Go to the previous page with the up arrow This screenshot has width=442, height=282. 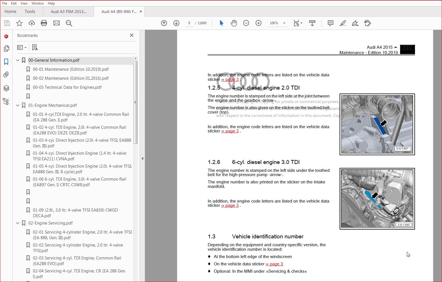pos(164,23)
